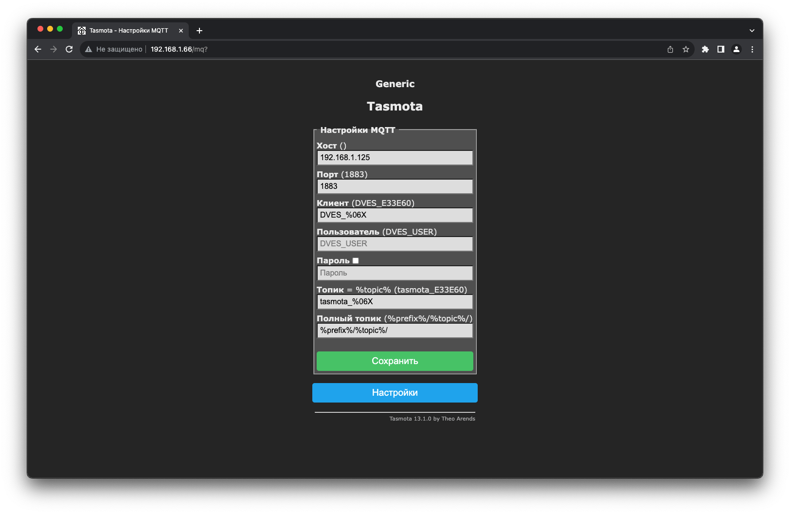Image resolution: width=790 pixels, height=514 pixels.
Task: Focus the Пользователь field DVES_USER
Action: coord(395,244)
